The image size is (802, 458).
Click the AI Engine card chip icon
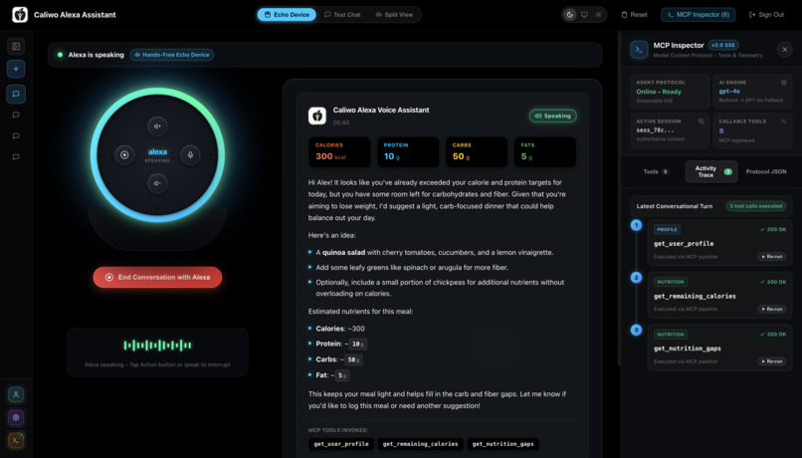(783, 82)
